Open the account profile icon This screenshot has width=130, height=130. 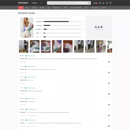pos(103,3)
